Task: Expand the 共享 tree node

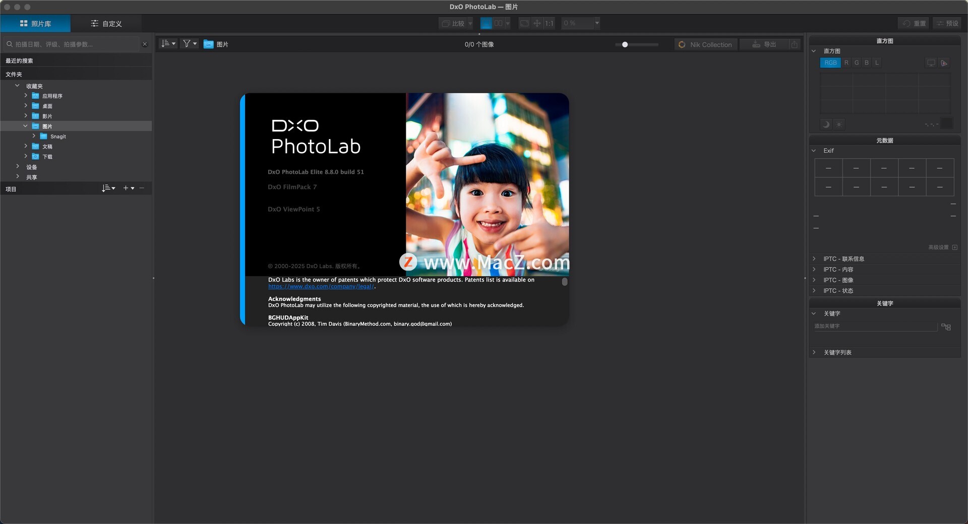Action: coord(18,176)
